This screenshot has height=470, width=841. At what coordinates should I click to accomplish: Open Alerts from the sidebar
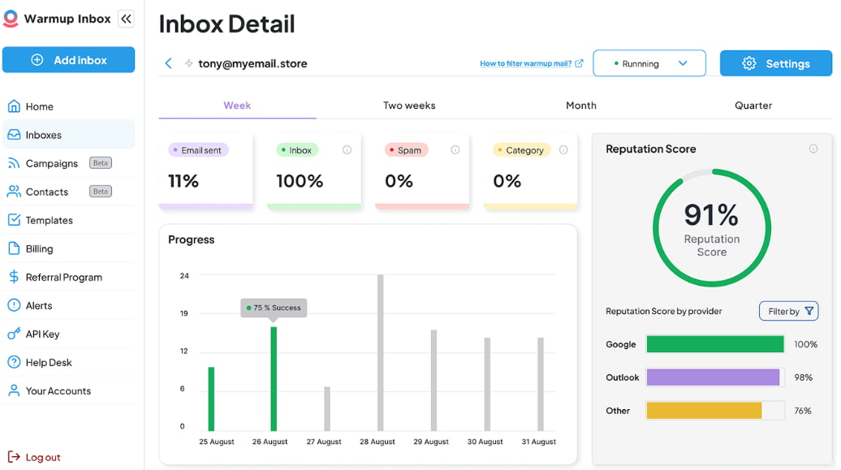click(39, 306)
